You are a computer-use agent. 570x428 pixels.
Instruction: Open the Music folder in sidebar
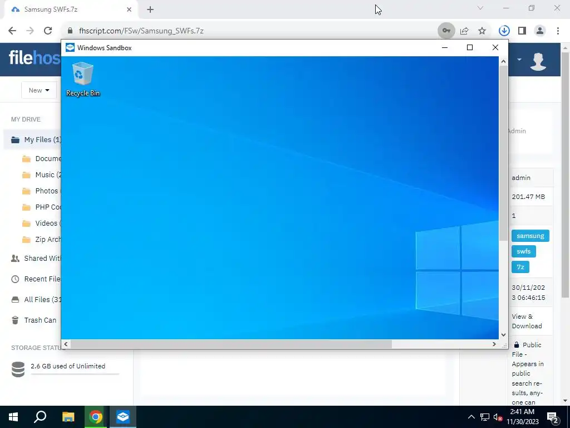[x=41, y=174]
